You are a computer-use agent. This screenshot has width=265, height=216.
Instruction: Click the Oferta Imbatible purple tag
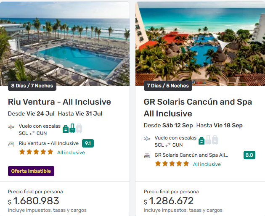tap(31, 171)
